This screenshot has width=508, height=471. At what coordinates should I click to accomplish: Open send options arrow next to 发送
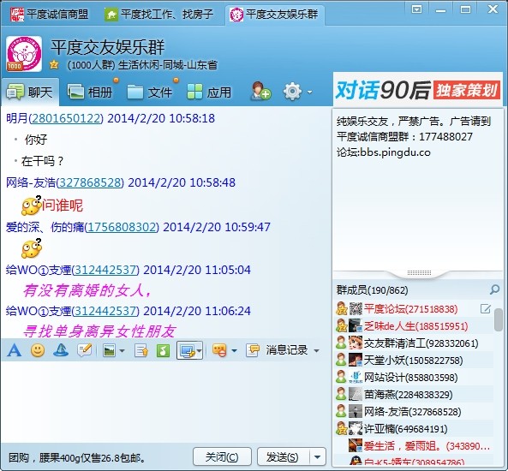[318, 457]
